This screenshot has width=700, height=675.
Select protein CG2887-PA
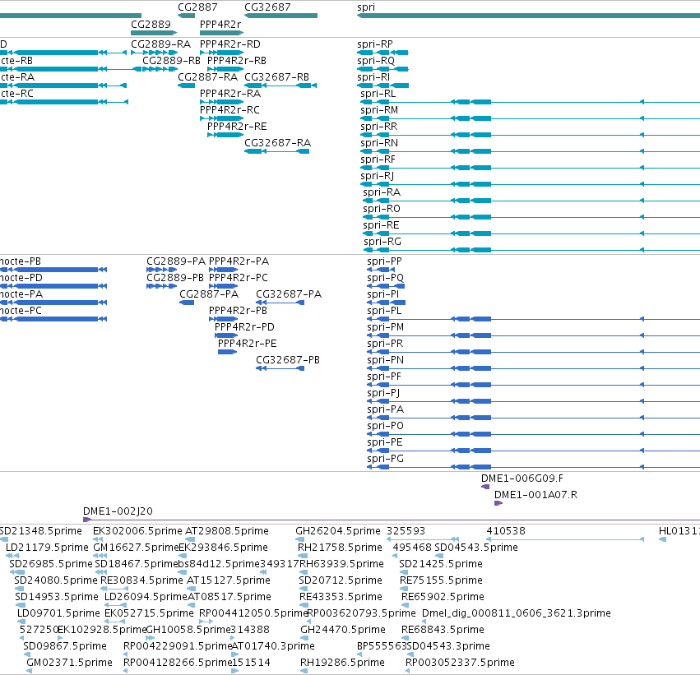tap(209, 294)
